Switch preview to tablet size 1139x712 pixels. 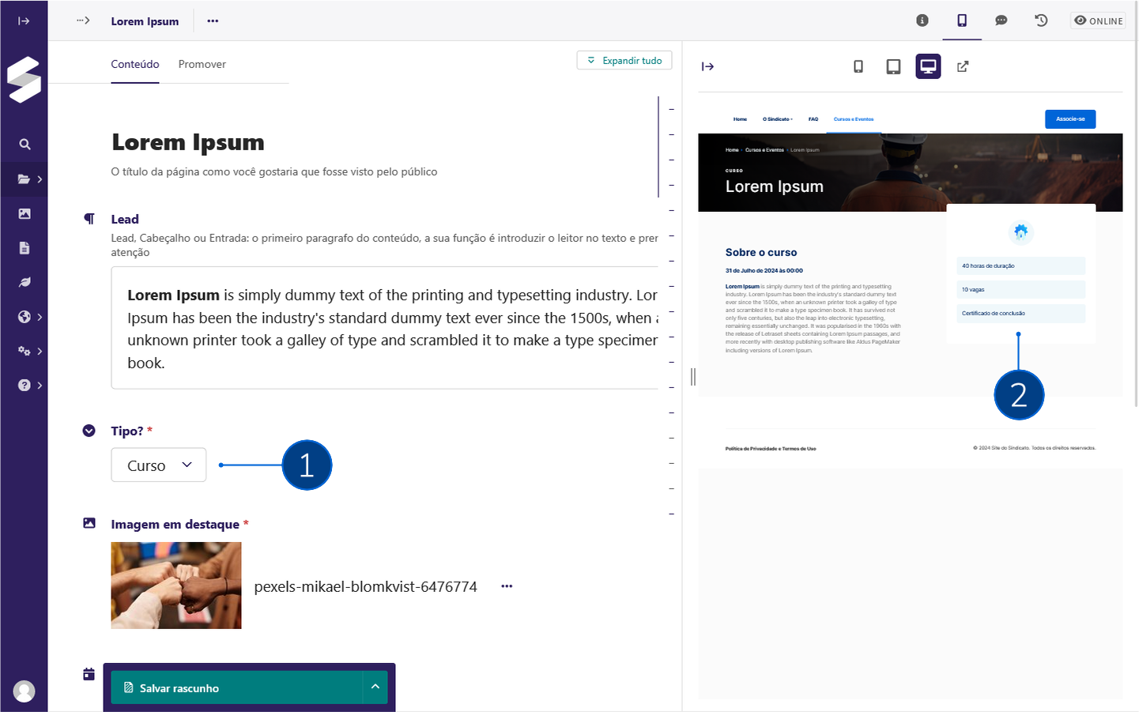[x=893, y=67]
